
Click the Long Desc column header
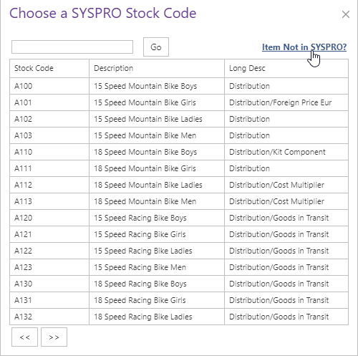click(247, 68)
